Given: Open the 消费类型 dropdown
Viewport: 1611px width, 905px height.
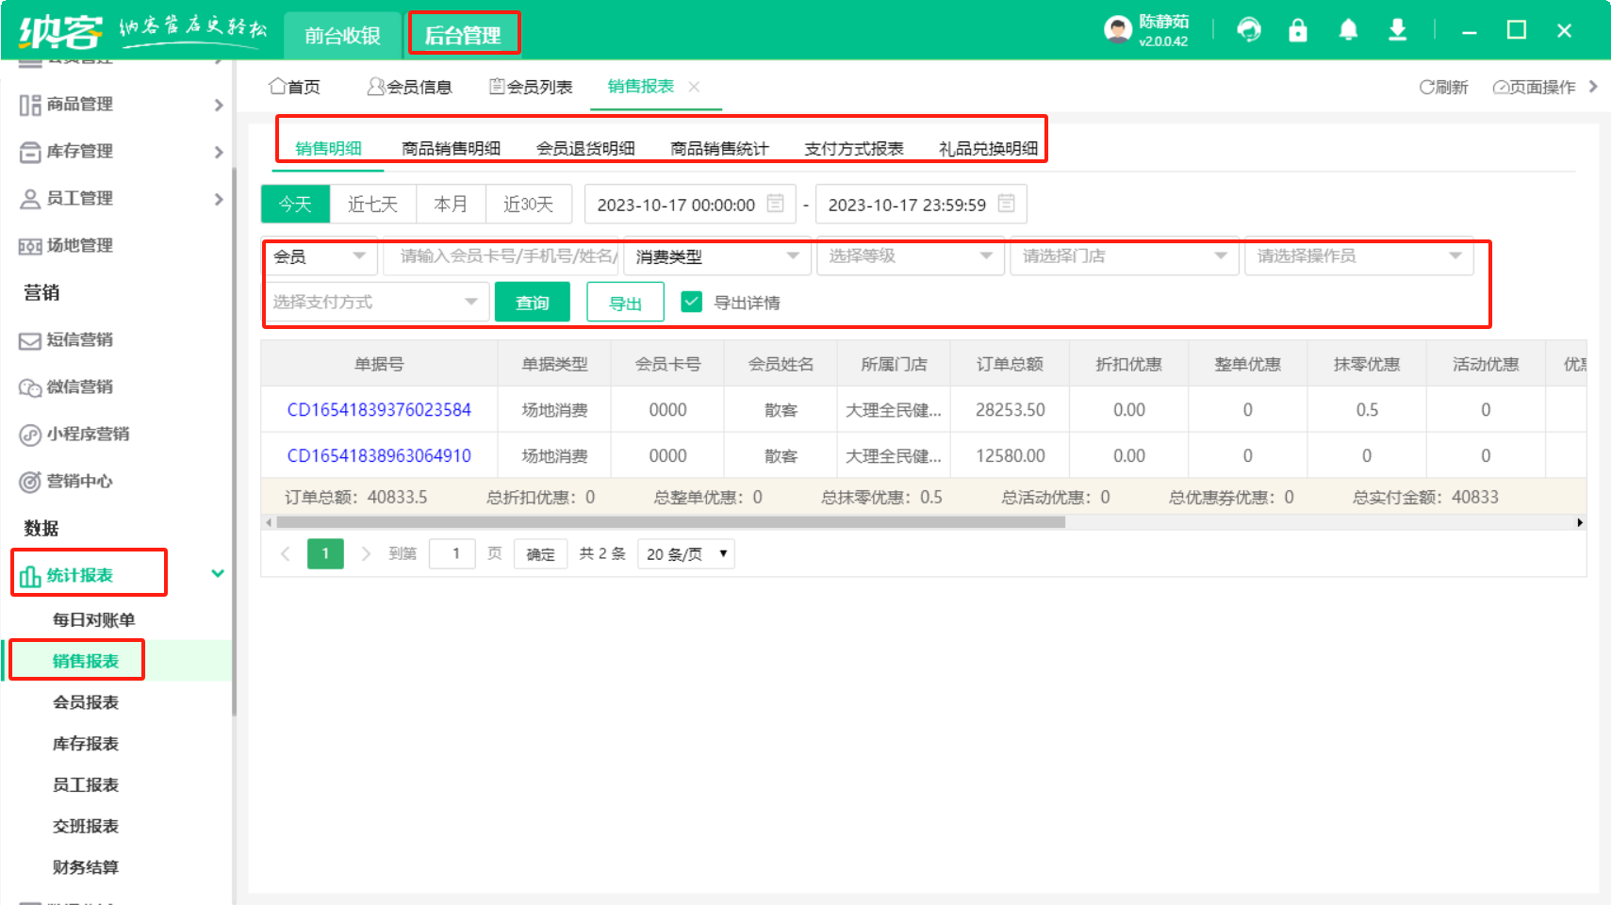Looking at the screenshot, I should pyautogui.click(x=716, y=256).
